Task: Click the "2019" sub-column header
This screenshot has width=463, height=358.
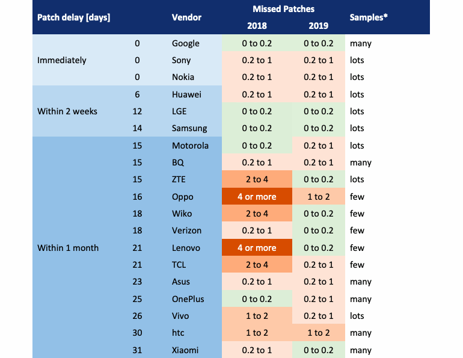Action: click(318, 26)
